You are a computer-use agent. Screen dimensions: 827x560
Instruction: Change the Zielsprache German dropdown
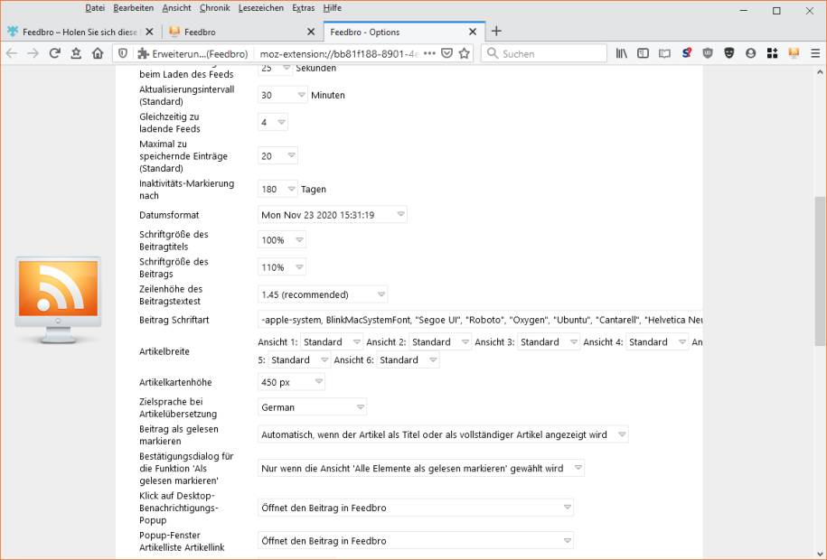pos(312,407)
